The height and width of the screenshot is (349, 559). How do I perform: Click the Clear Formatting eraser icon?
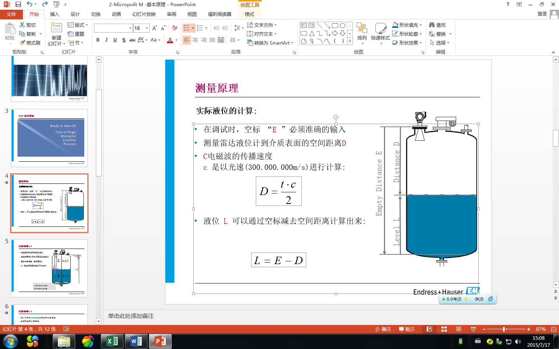pos(175,28)
